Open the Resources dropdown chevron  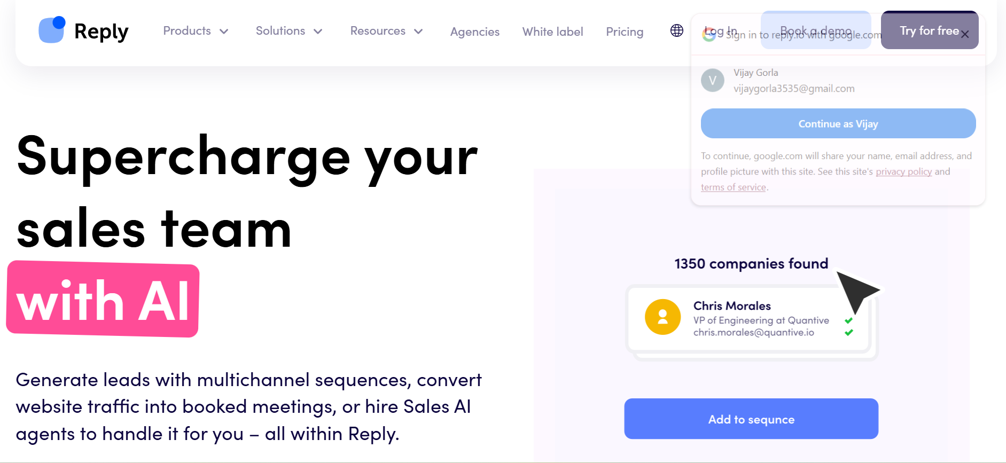[x=418, y=32]
